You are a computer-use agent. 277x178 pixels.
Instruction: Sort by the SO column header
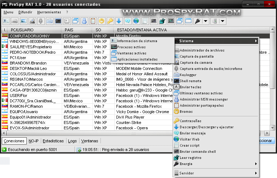click(x=103, y=30)
